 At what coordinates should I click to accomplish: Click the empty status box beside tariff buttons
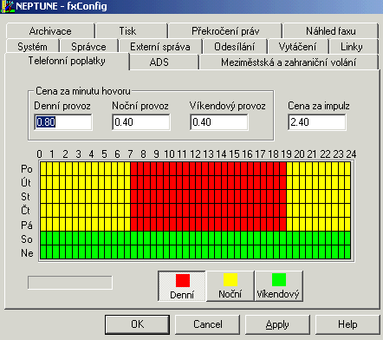tap(70, 283)
